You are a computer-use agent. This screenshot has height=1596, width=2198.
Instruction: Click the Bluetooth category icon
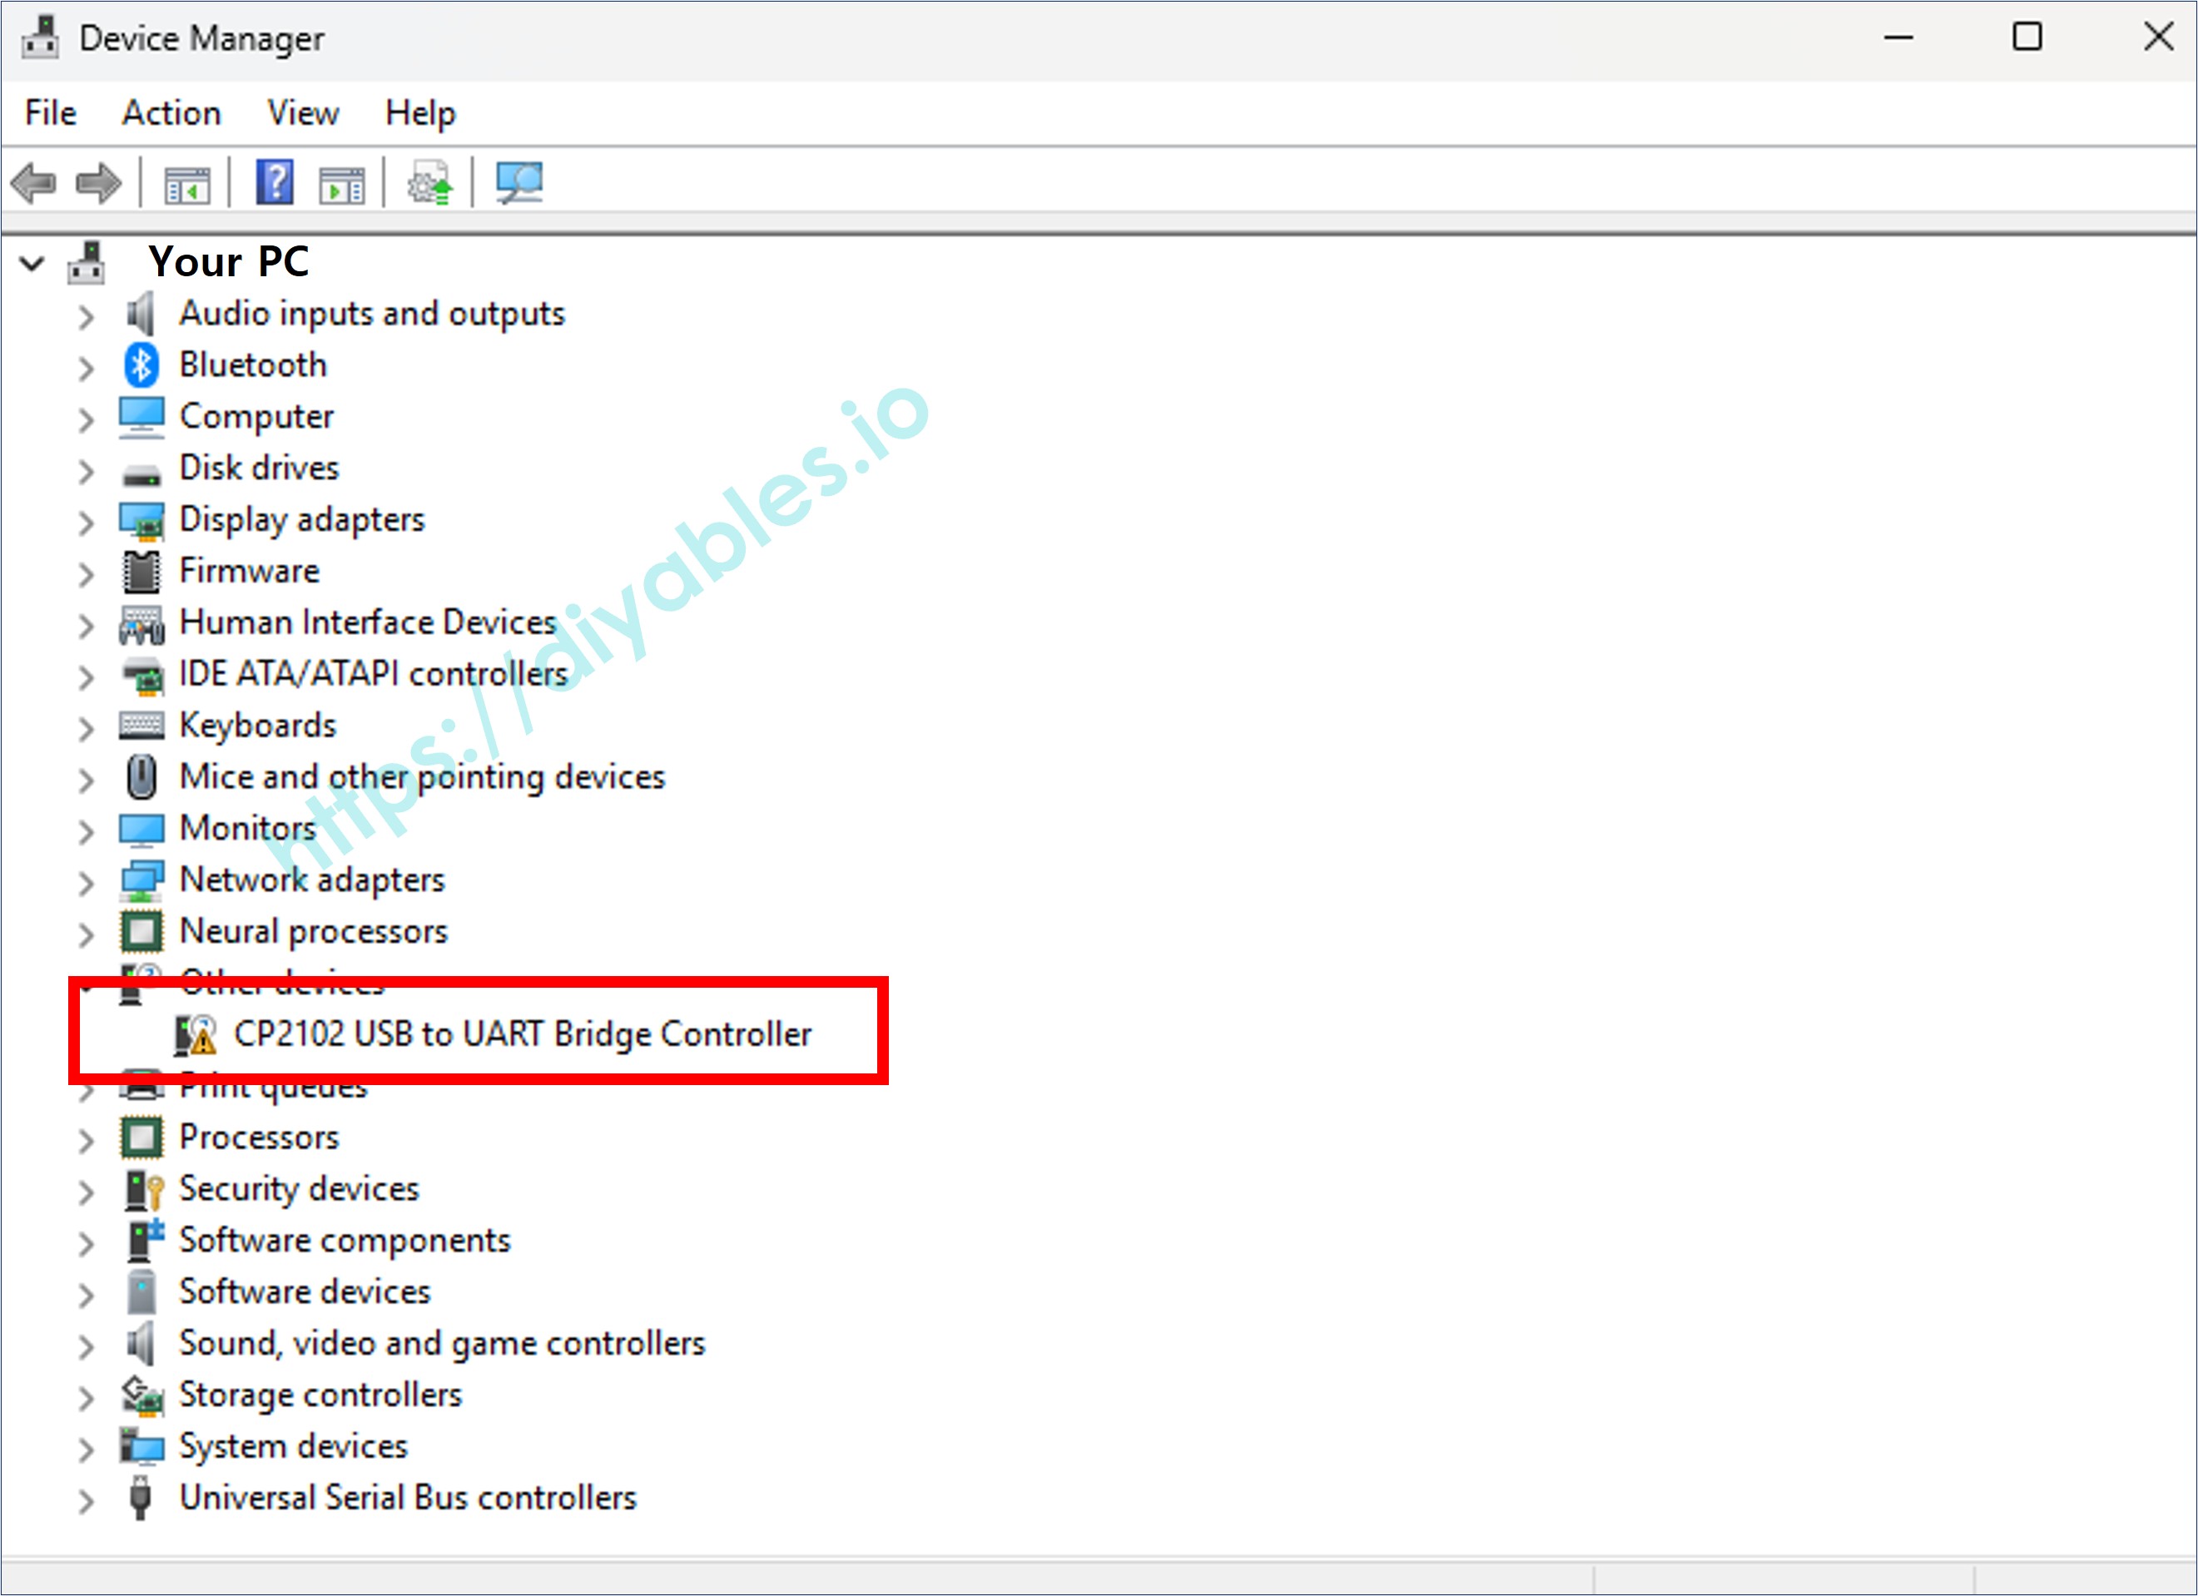tap(141, 365)
